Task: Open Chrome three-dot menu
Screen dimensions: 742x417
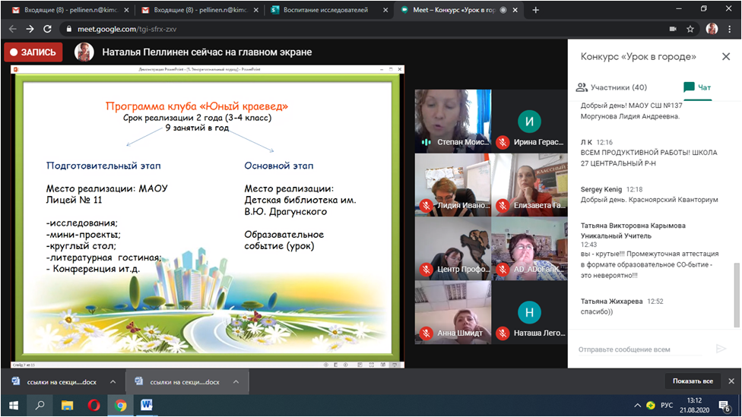Action: pyautogui.click(x=730, y=29)
